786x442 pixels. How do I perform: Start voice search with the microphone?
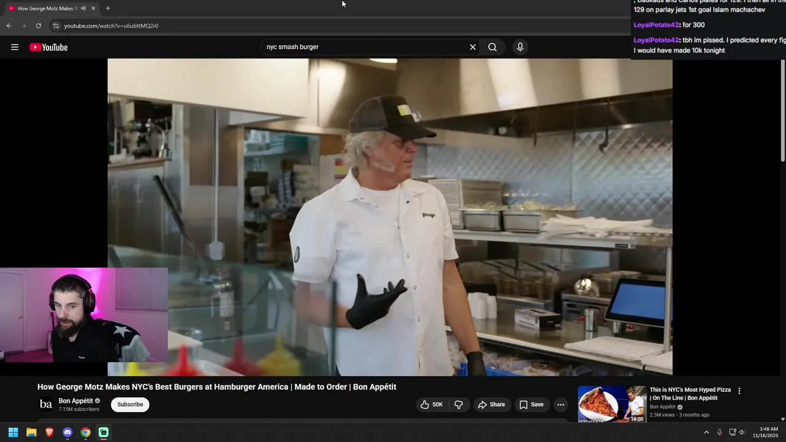pyautogui.click(x=520, y=47)
